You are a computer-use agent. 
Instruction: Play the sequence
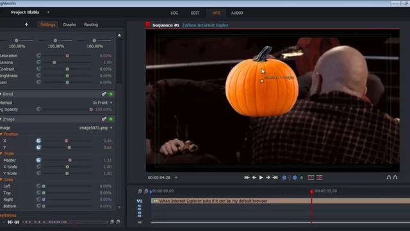pos(261,178)
